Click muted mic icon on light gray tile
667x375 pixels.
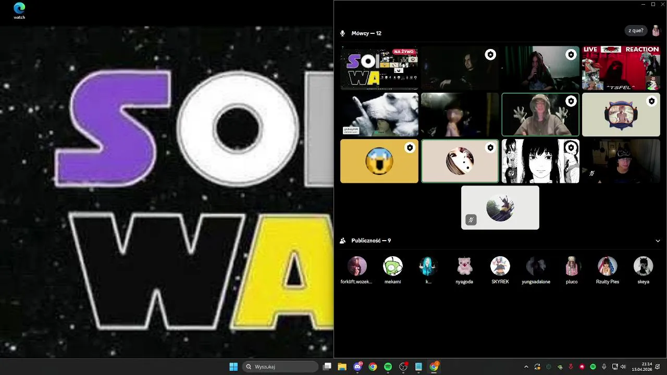tap(471, 220)
